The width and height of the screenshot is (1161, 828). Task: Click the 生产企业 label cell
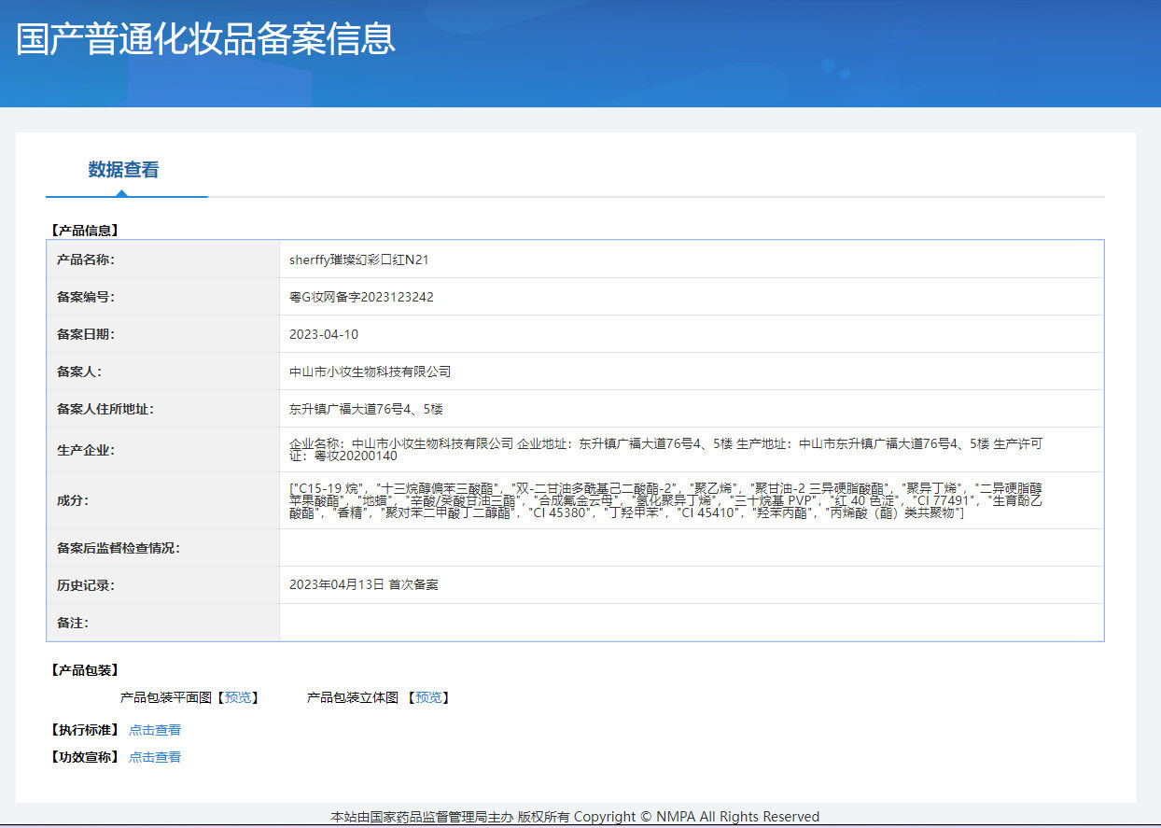pyautogui.click(x=163, y=450)
